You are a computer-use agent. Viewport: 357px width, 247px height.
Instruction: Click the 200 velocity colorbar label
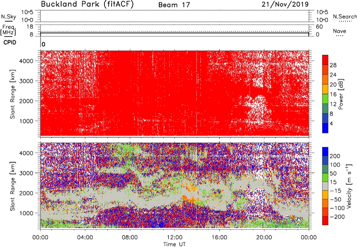tap(335, 156)
